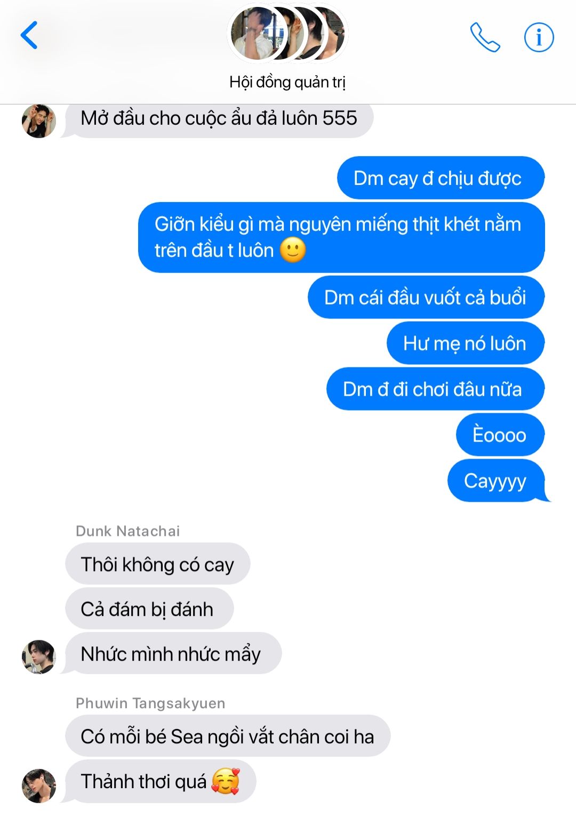Tap the 'Hư mẹ nó luôn' bubble
This screenshot has width=576, height=818.
[466, 343]
